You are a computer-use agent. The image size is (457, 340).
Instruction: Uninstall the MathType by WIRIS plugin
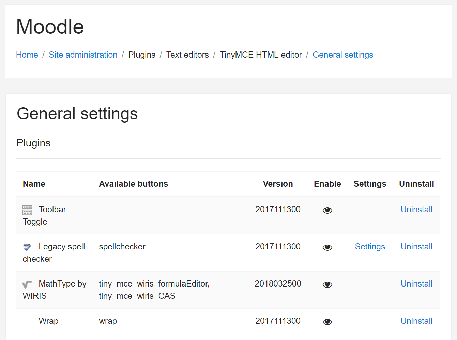(416, 284)
